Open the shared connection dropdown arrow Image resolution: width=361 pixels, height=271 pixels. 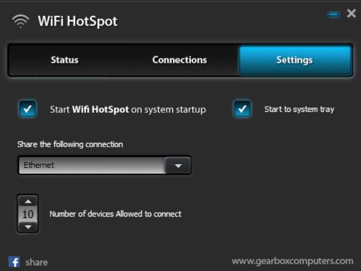pos(178,165)
